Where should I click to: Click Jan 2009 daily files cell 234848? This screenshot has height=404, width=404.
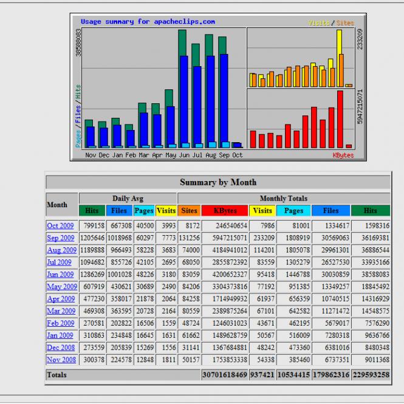point(119,335)
